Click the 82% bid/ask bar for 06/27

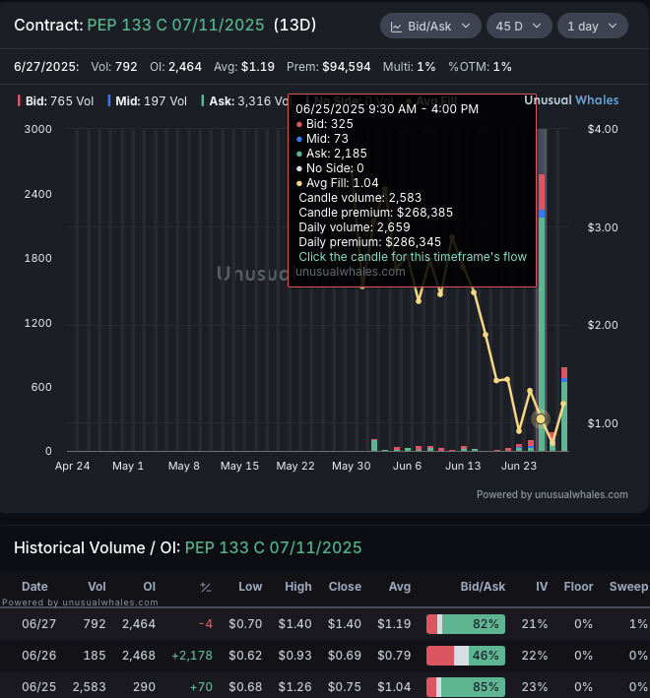click(x=466, y=623)
